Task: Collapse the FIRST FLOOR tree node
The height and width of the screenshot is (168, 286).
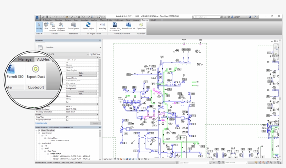Action: 48,154
